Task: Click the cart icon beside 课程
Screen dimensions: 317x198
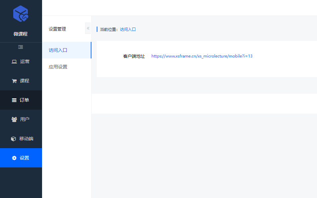Action: coord(14,81)
